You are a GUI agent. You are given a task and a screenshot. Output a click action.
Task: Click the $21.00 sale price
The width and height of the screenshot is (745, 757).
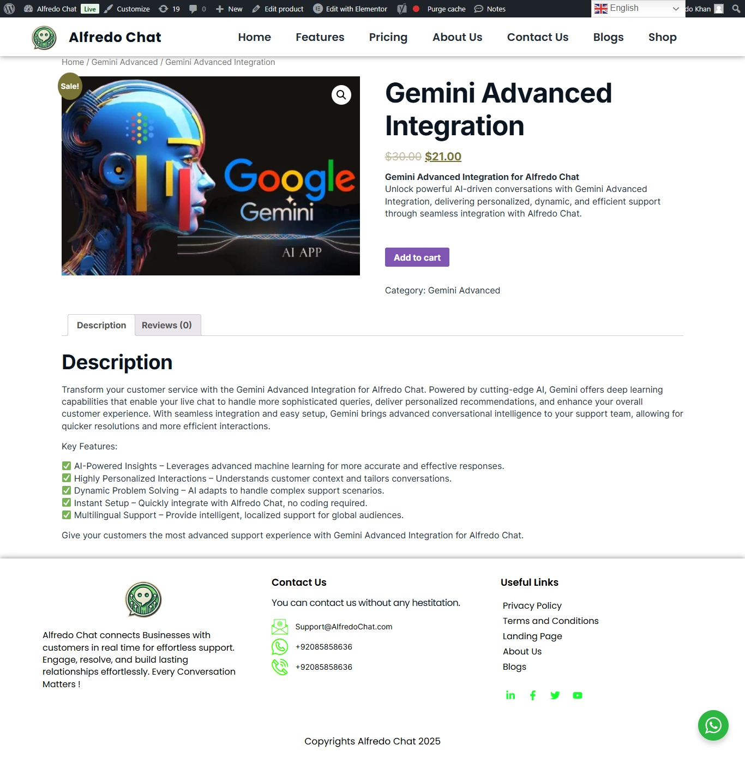[x=443, y=157]
